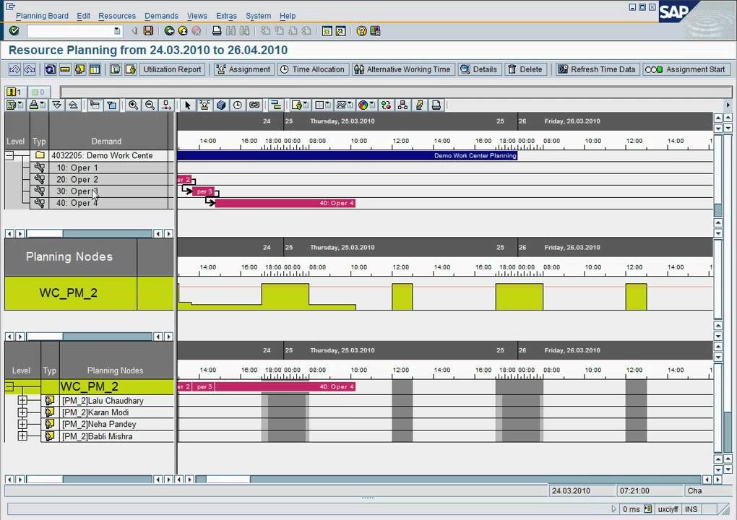Open the Edit menu
Viewport: 737px width, 520px height.
pyautogui.click(x=84, y=16)
